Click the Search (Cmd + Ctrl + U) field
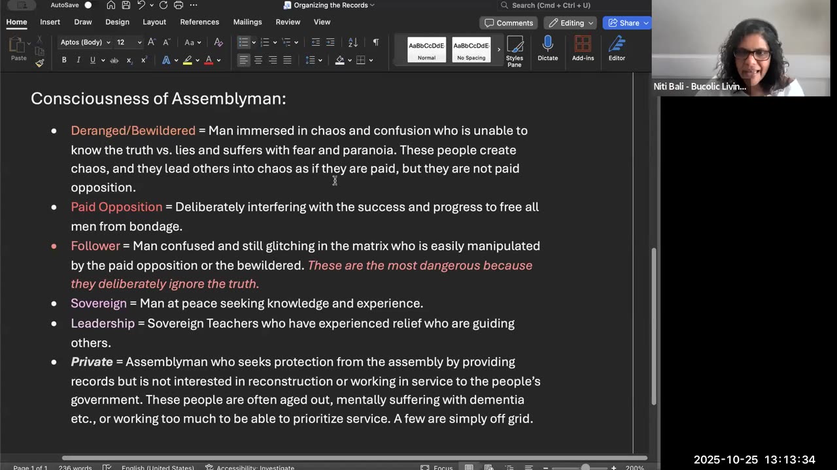837x470 pixels. click(572, 5)
